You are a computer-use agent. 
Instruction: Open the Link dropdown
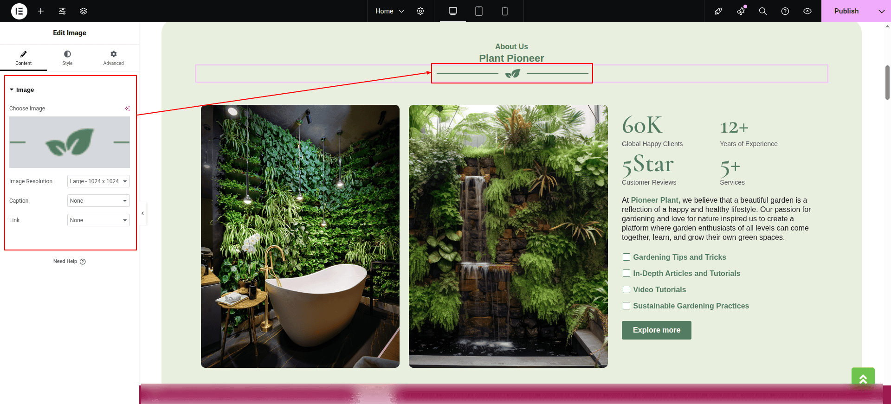click(98, 220)
